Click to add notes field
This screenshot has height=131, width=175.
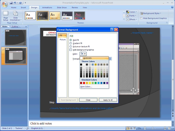point(100,123)
